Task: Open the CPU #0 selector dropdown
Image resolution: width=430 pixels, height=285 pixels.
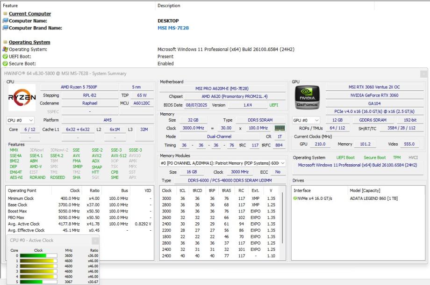Action: pyautogui.click(x=21, y=120)
